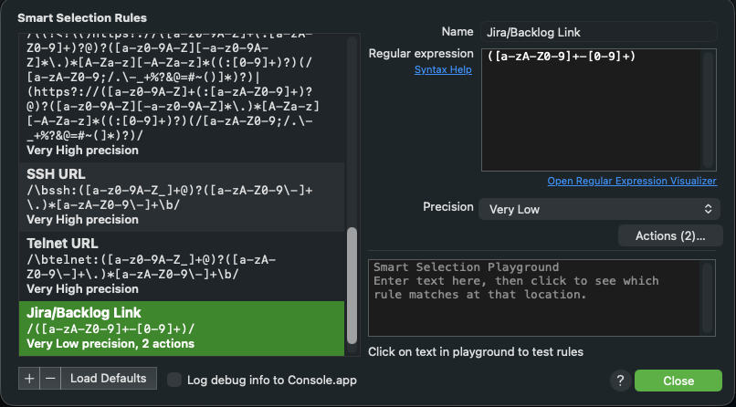Close the Smart Selection Rules dialog
This screenshot has height=407, width=736.
tap(678, 381)
